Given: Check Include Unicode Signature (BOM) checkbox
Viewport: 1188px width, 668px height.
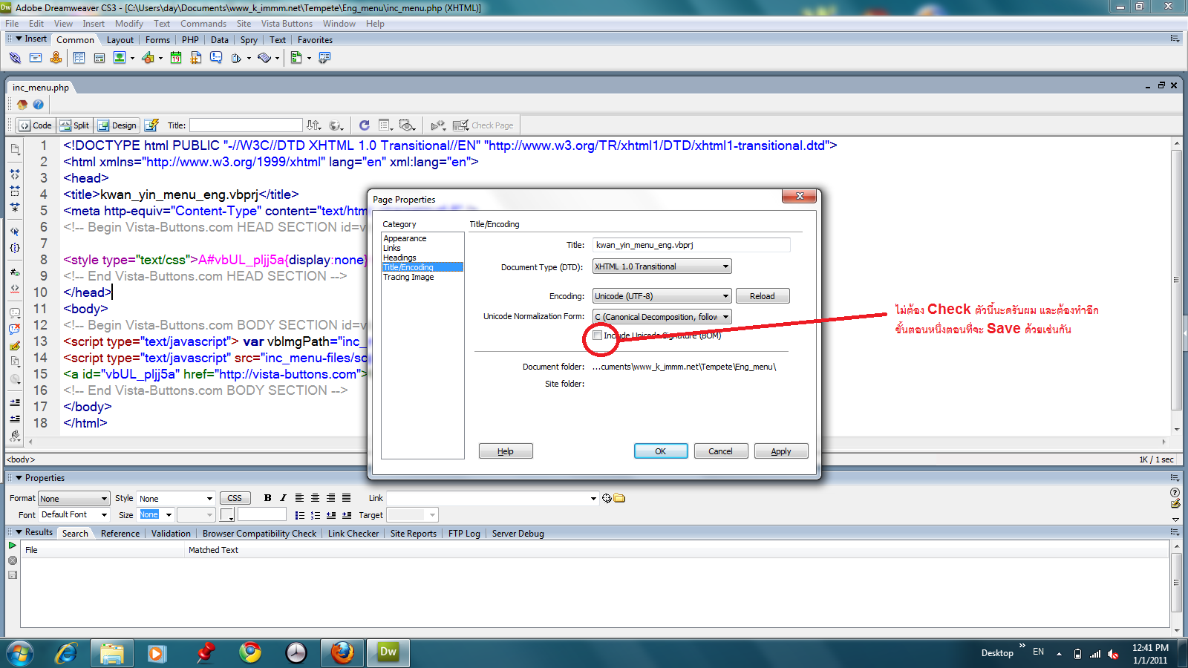Looking at the screenshot, I should (x=598, y=335).
